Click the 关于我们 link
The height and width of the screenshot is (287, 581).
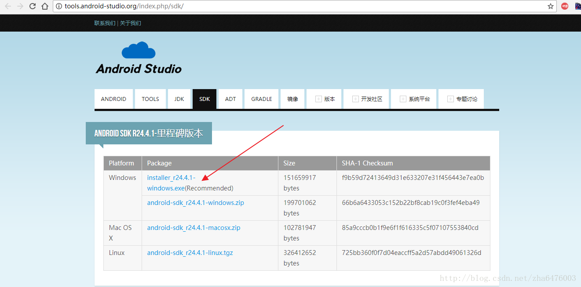click(131, 23)
